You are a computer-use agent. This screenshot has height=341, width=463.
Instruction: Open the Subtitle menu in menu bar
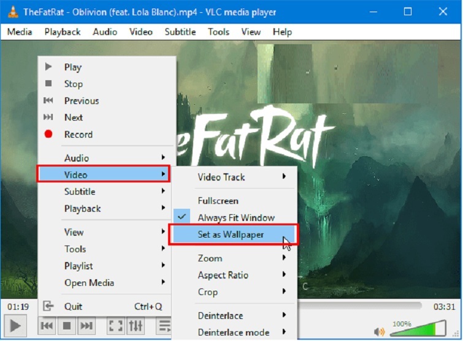coord(180,32)
